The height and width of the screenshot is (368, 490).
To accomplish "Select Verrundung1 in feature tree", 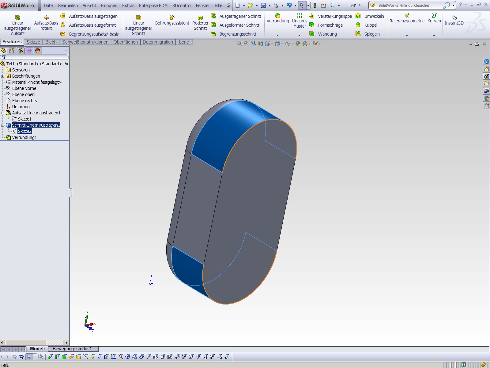I will pyautogui.click(x=24, y=137).
